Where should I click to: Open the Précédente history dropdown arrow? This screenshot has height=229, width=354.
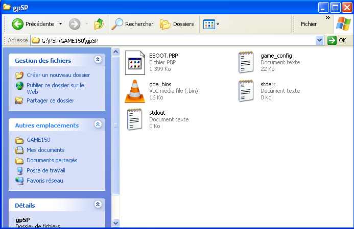pos(60,23)
